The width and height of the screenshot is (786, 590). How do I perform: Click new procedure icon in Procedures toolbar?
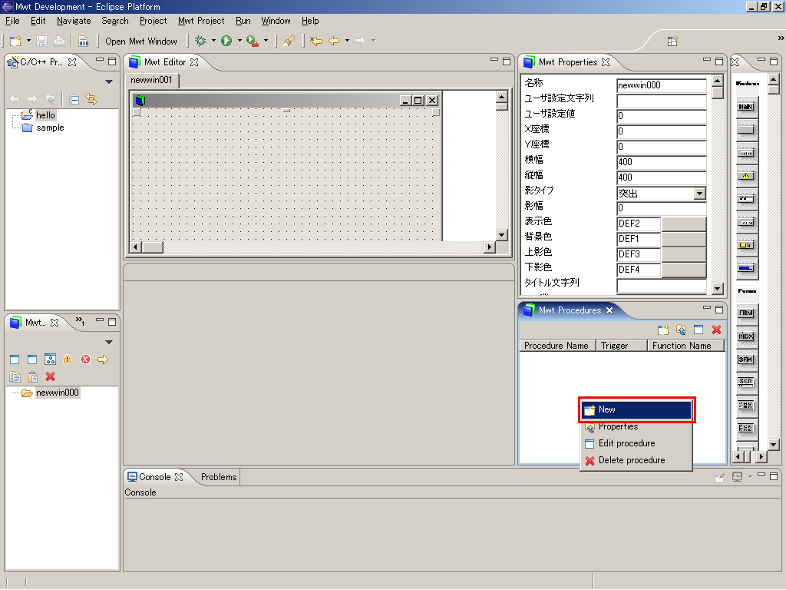pyautogui.click(x=663, y=330)
